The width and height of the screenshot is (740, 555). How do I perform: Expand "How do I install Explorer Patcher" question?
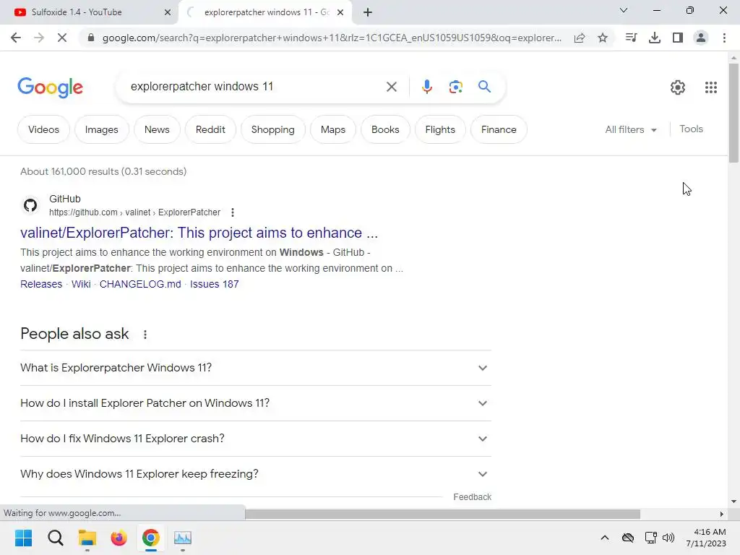point(255,403)
